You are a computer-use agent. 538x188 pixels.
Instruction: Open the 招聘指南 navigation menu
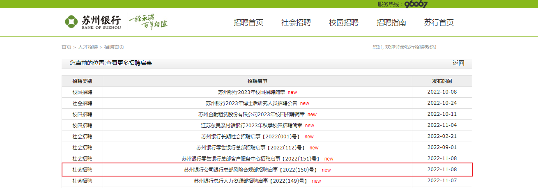coord(391,23)
